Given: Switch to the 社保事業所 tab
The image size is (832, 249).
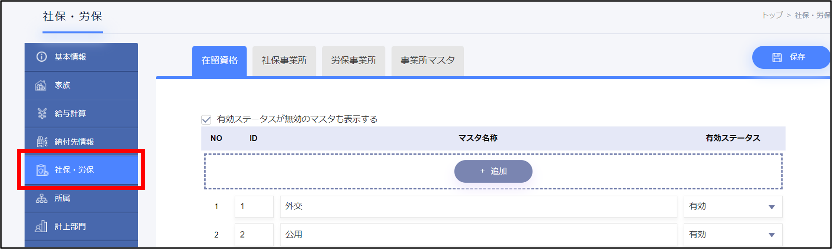Looking at the screenshot, I should point(284,60).
